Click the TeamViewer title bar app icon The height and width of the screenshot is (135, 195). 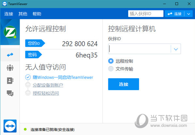(x=5, y=4)
